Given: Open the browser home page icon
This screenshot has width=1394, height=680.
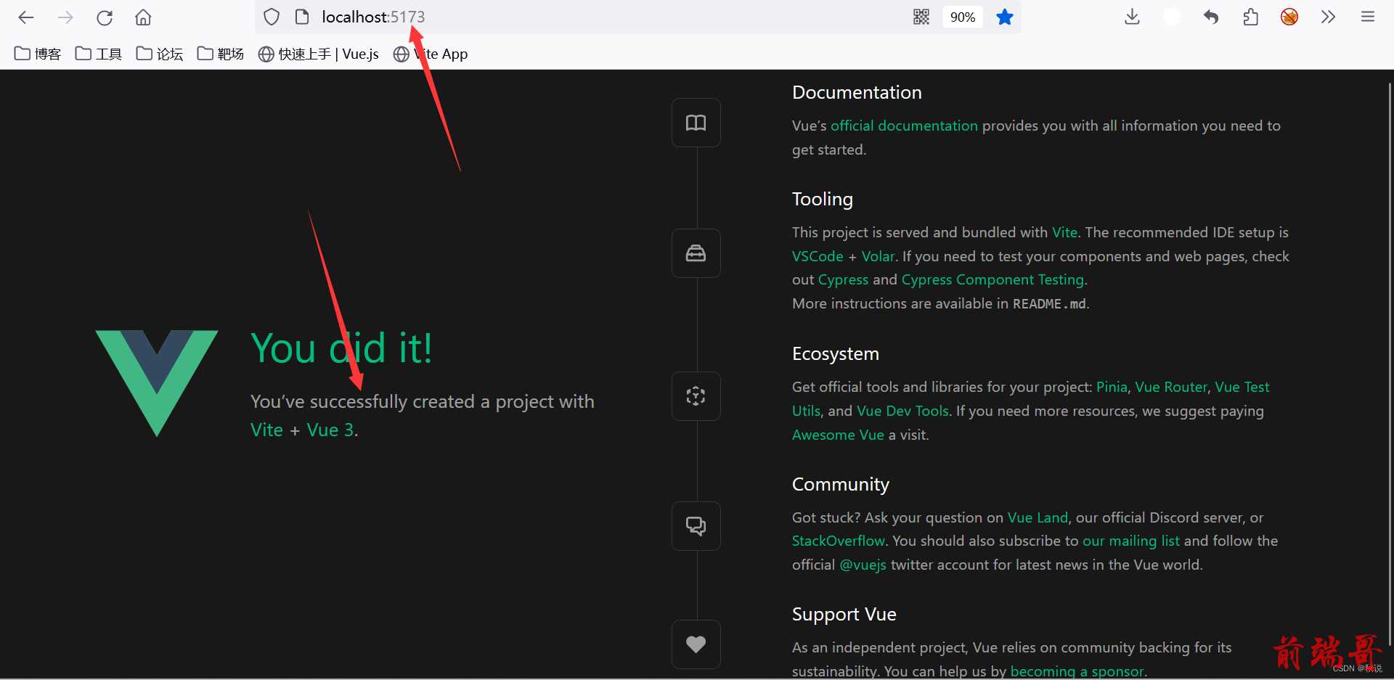Looking at the screenshot, I should 144,17.
